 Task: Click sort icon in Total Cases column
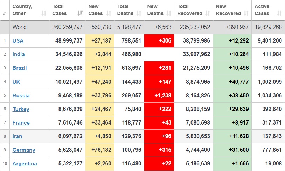tap(80, 13)
